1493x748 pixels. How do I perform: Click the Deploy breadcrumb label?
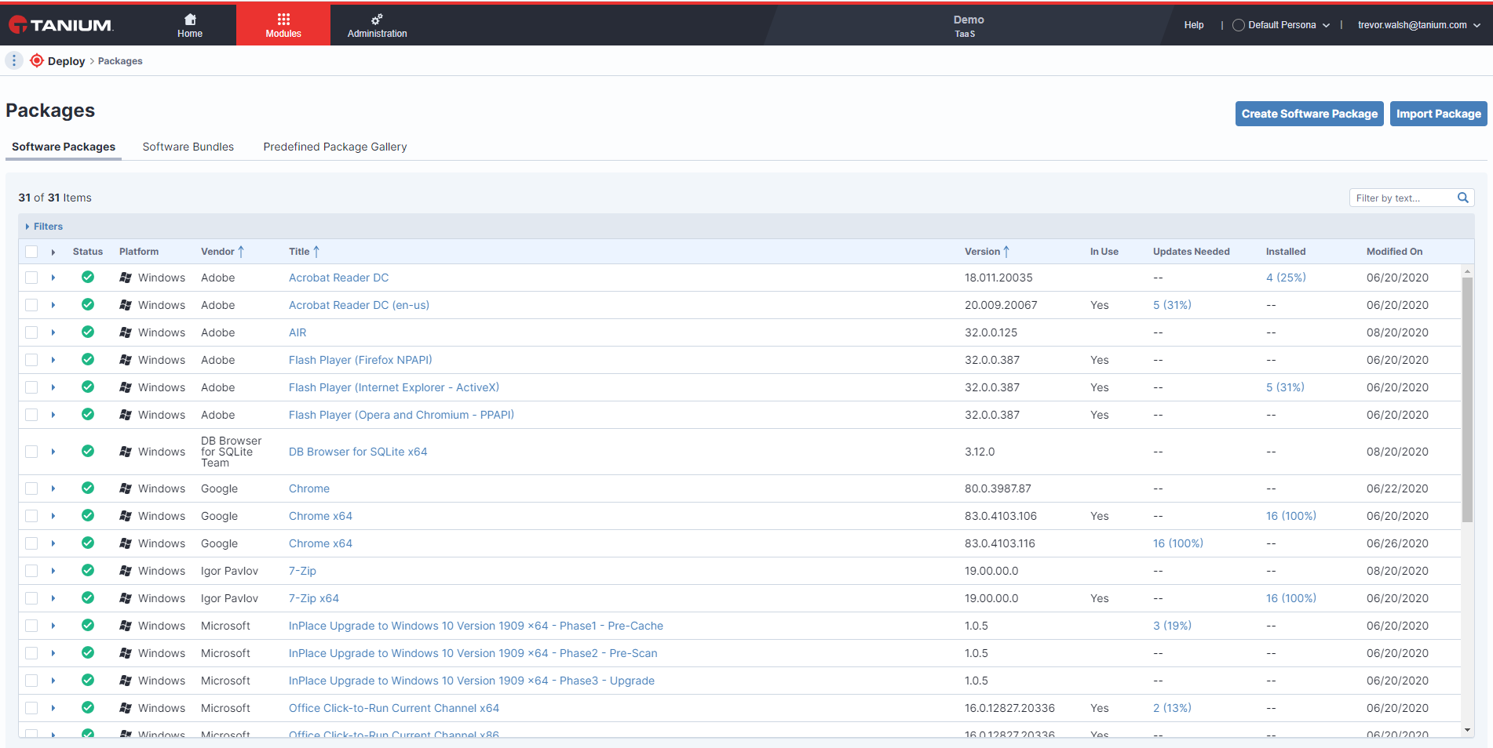click(66, 61)
